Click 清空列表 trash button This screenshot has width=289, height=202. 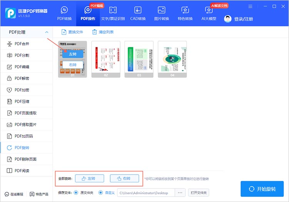[x=102, y=32]
